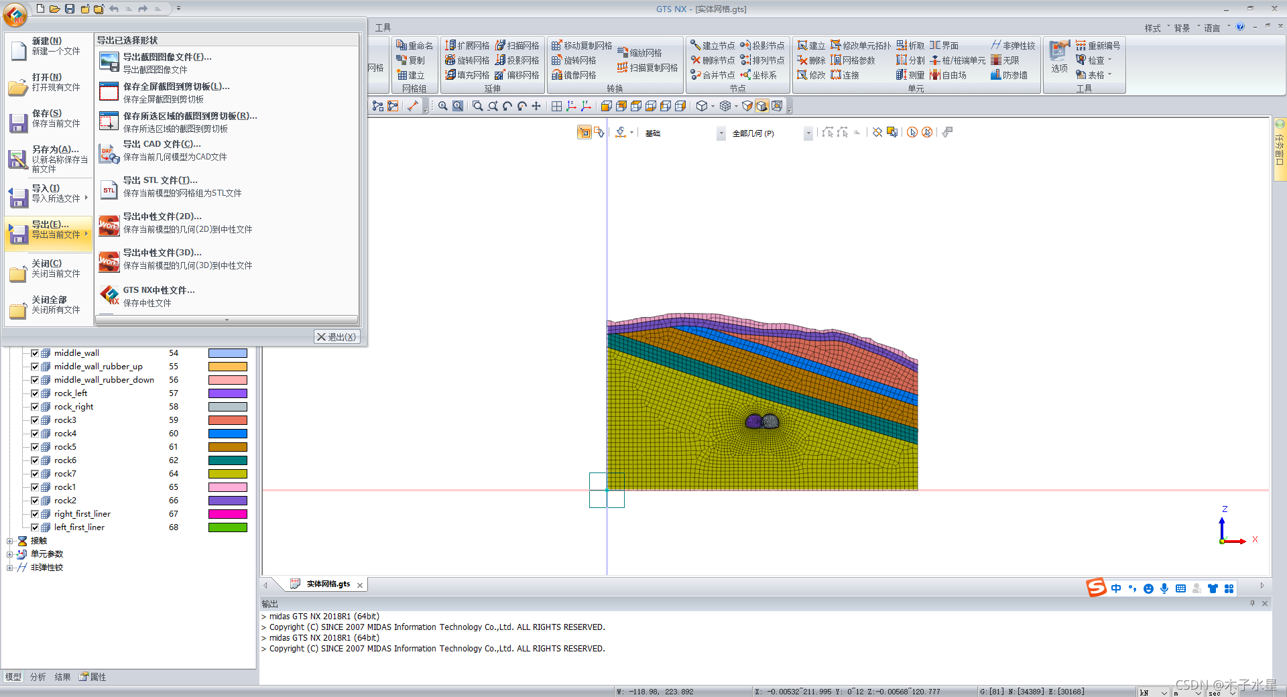1287x697 pixels.
Task: Uncheck the right_first_liner checkbox
Action: [x=35, y=514]
